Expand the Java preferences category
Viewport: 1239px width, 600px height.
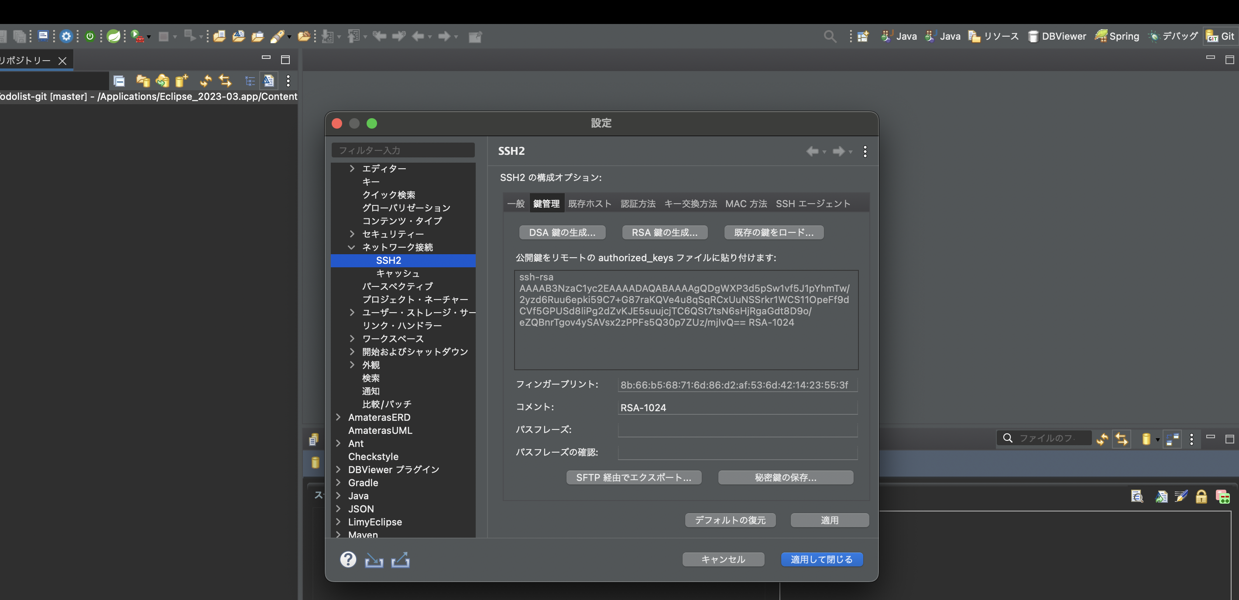338,495
